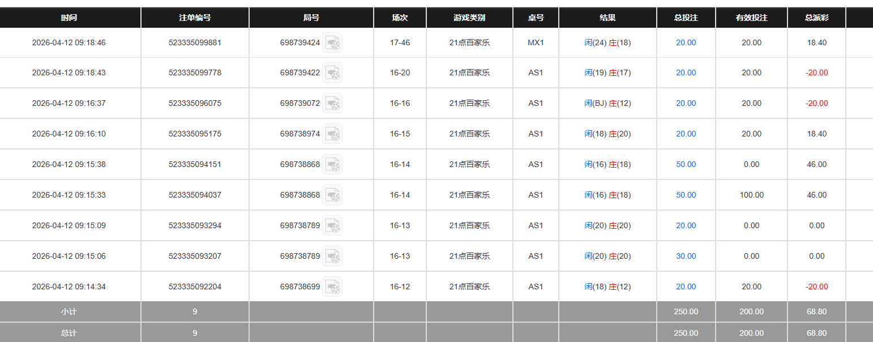This screenshot has height=342, width=873.
Task: Select the MX1 table number cell
Action: pos(536,42)
